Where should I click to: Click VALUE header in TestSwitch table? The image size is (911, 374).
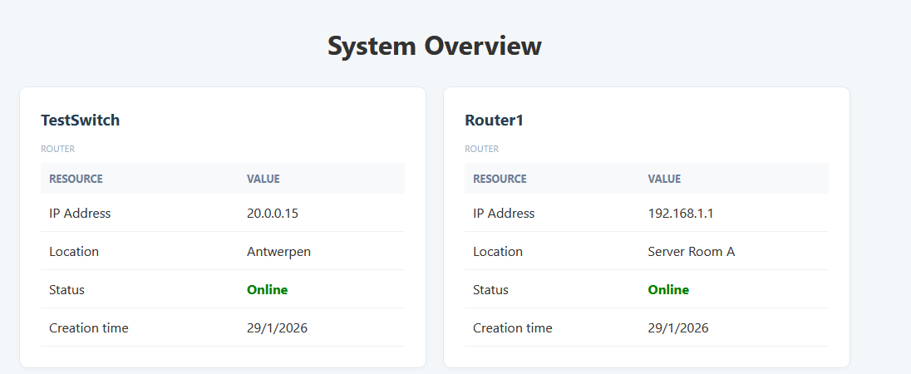pos(263,179)
